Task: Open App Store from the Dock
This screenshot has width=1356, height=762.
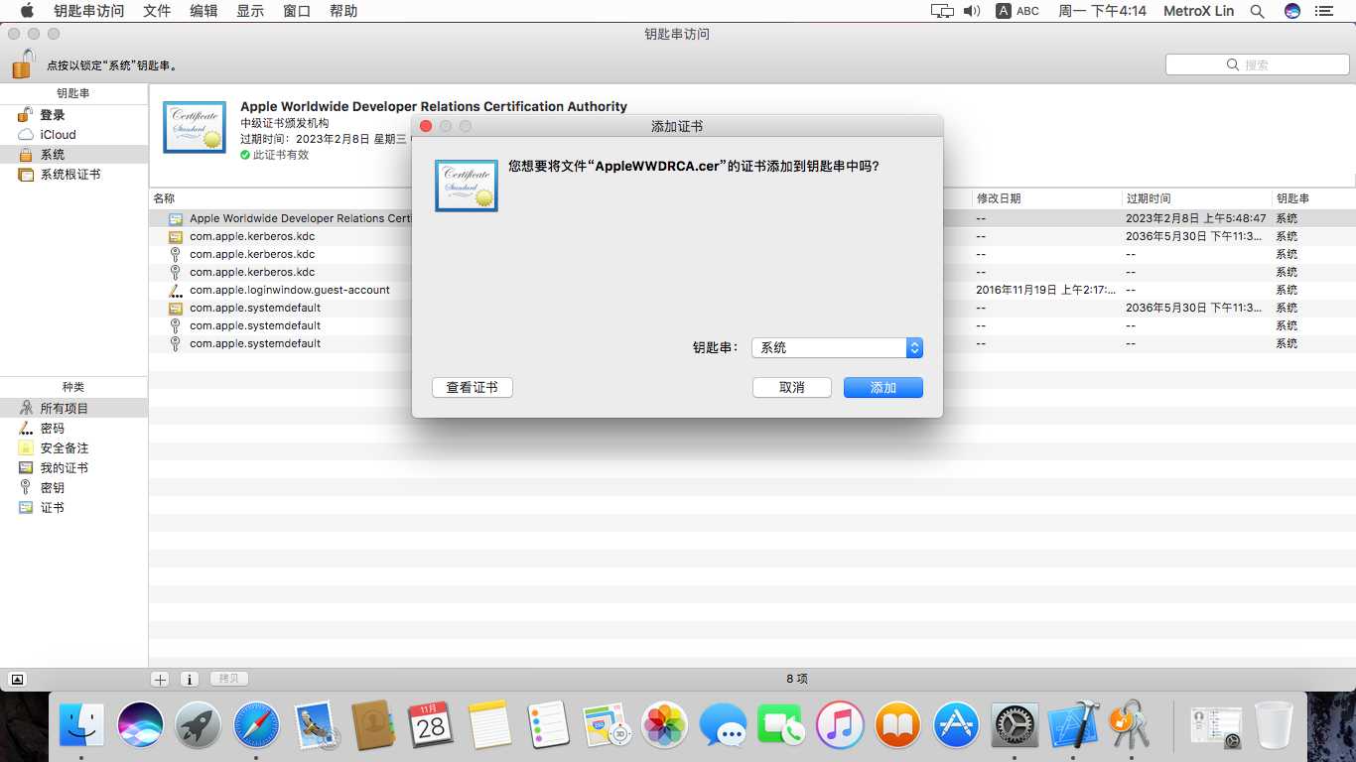Action: pos(956,725)
